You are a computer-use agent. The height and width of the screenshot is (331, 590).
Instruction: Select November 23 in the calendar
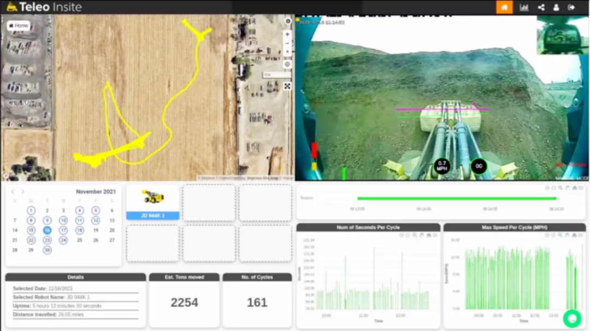coord(48,240)
